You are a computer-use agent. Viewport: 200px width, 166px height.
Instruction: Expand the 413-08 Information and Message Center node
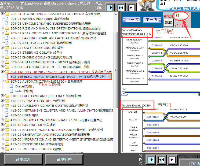pos(2,120)
